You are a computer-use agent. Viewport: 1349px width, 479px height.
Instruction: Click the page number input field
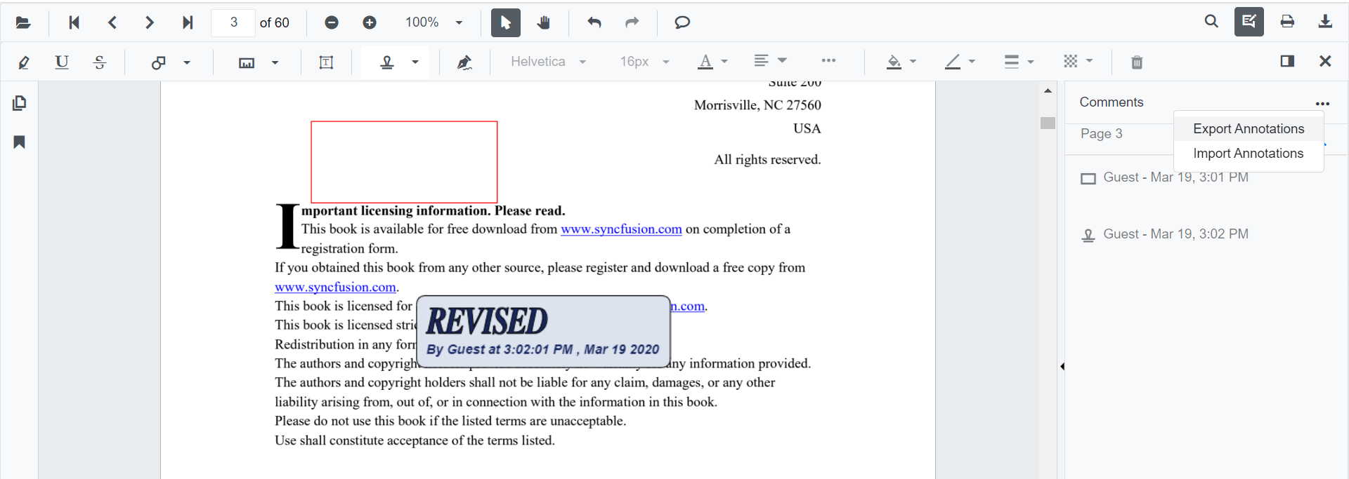click(233, 22)
